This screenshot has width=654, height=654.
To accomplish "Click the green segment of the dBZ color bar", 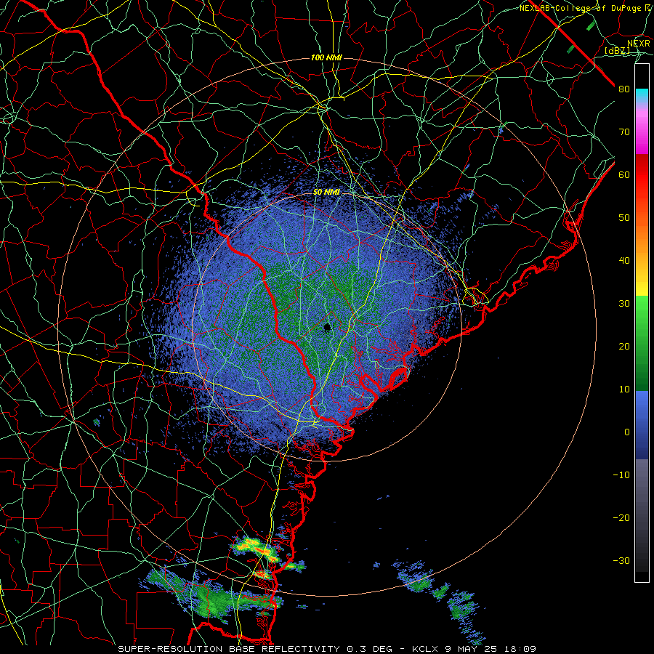I will (642, 343).
